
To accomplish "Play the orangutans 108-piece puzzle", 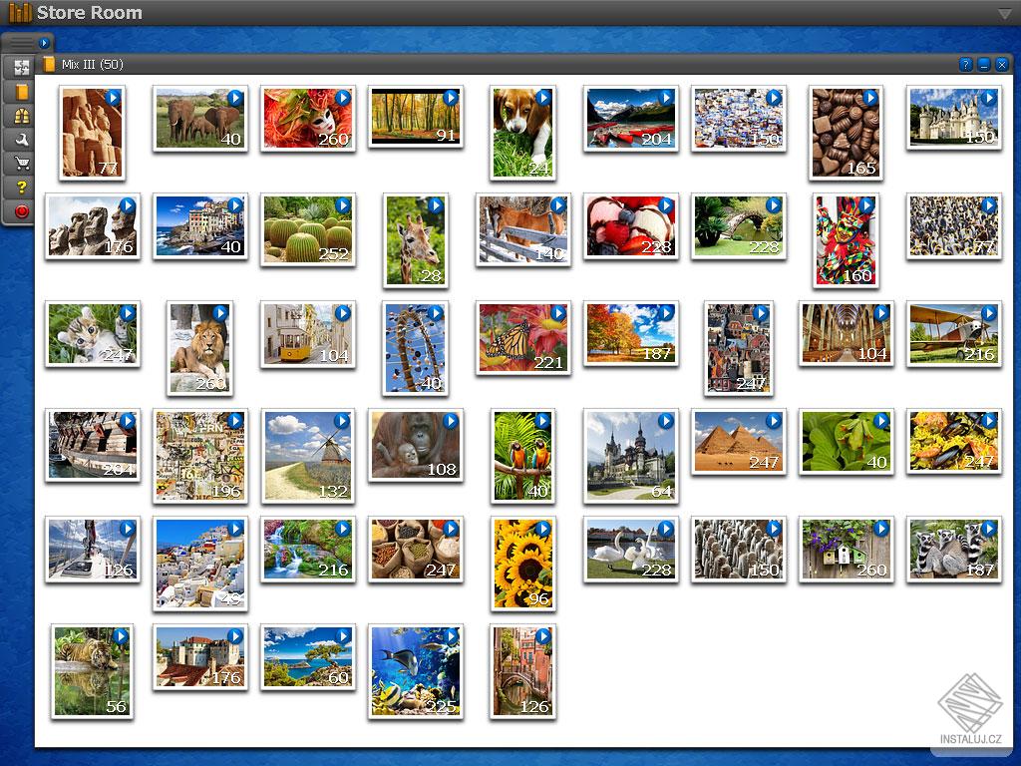I will coord(450,422).
